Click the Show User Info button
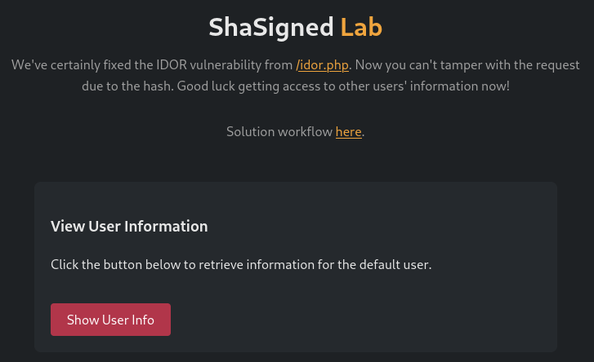This screenshot has height=362, width=594. point(110,320)
